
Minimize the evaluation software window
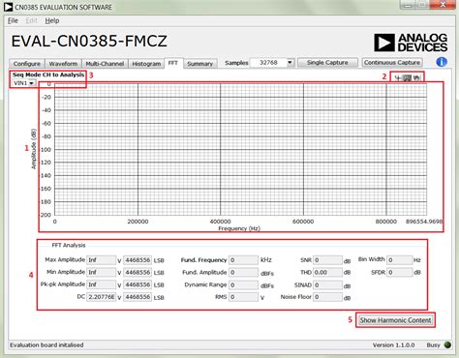(408, 5)
